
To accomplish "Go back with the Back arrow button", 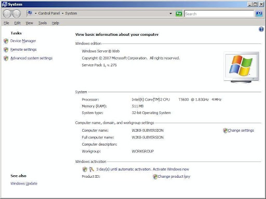I will point(7,13).
